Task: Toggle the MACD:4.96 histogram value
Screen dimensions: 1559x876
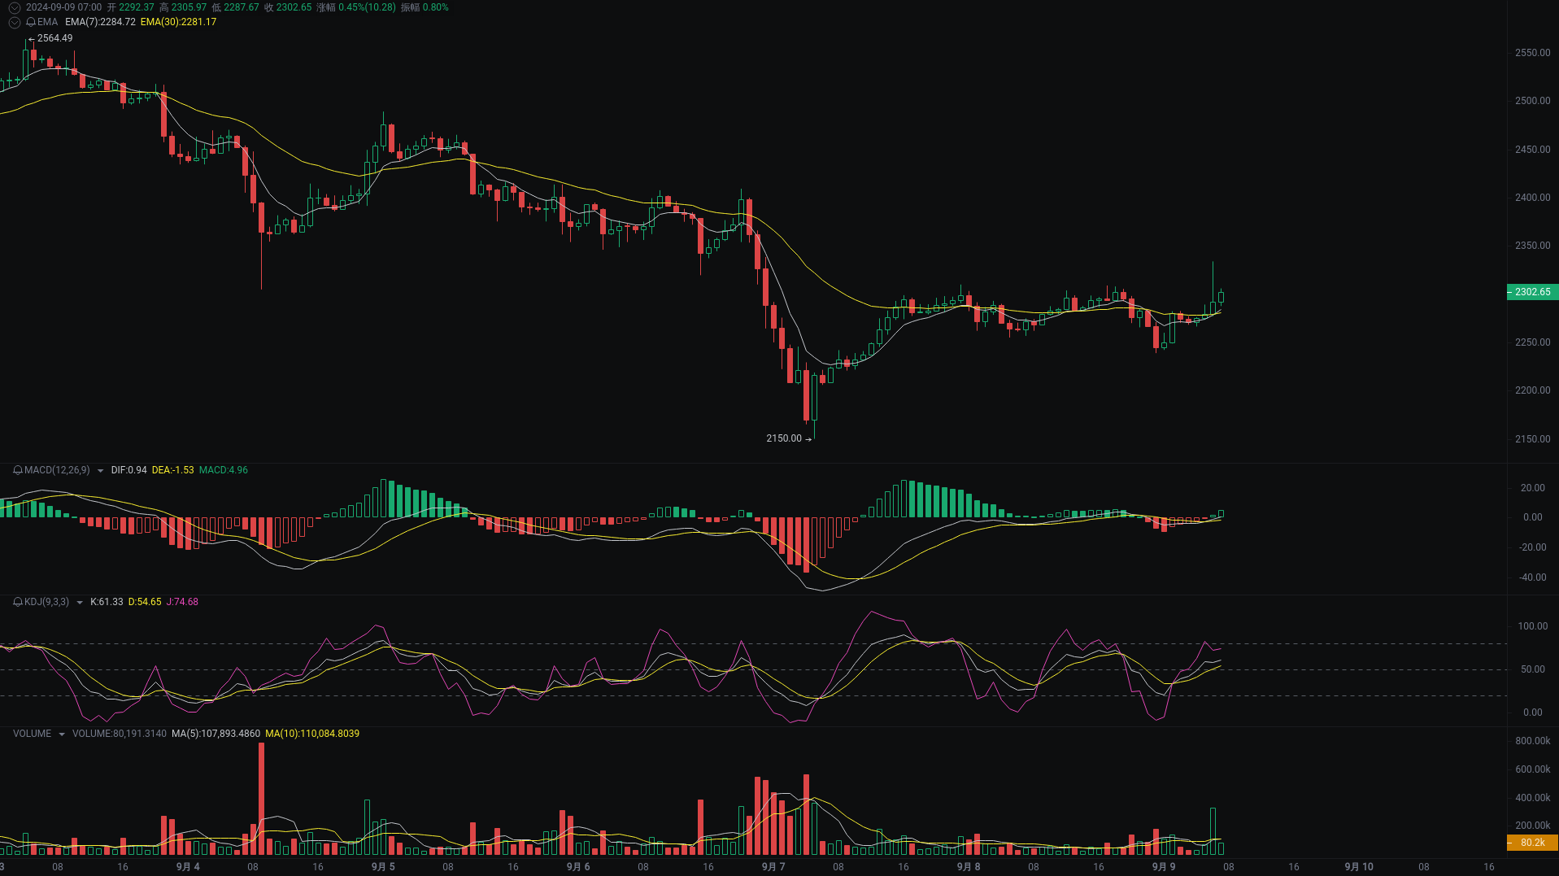Action: [223, 470]
